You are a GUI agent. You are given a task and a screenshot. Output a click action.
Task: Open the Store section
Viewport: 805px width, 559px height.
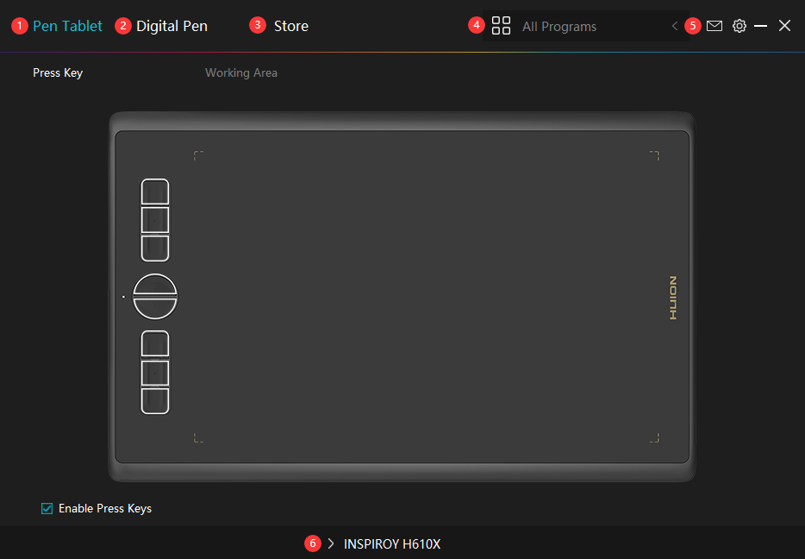[x=290, y=26]
